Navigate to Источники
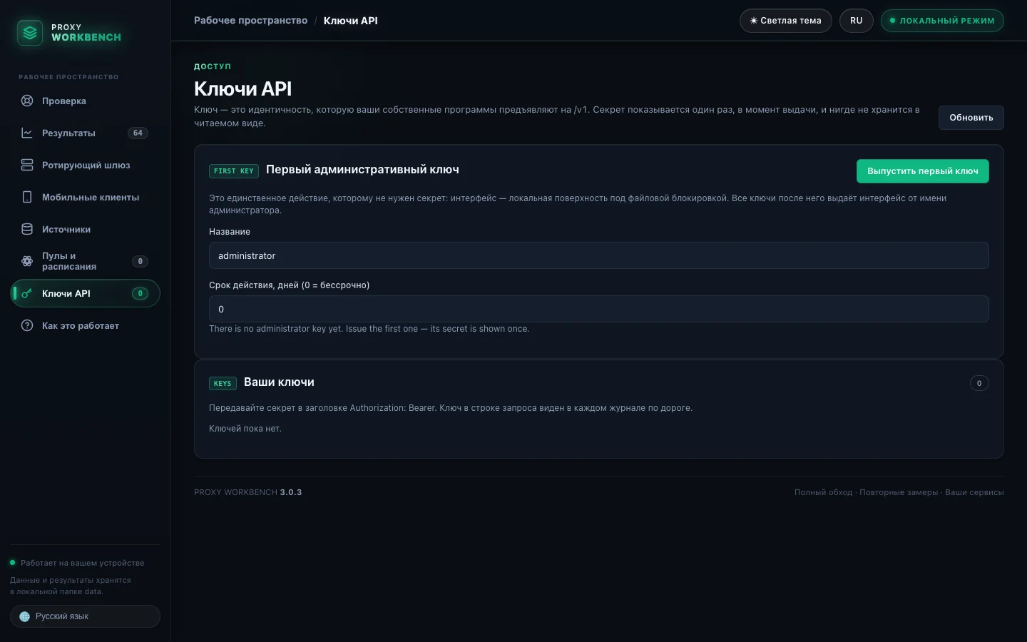 tap(85, 229)
